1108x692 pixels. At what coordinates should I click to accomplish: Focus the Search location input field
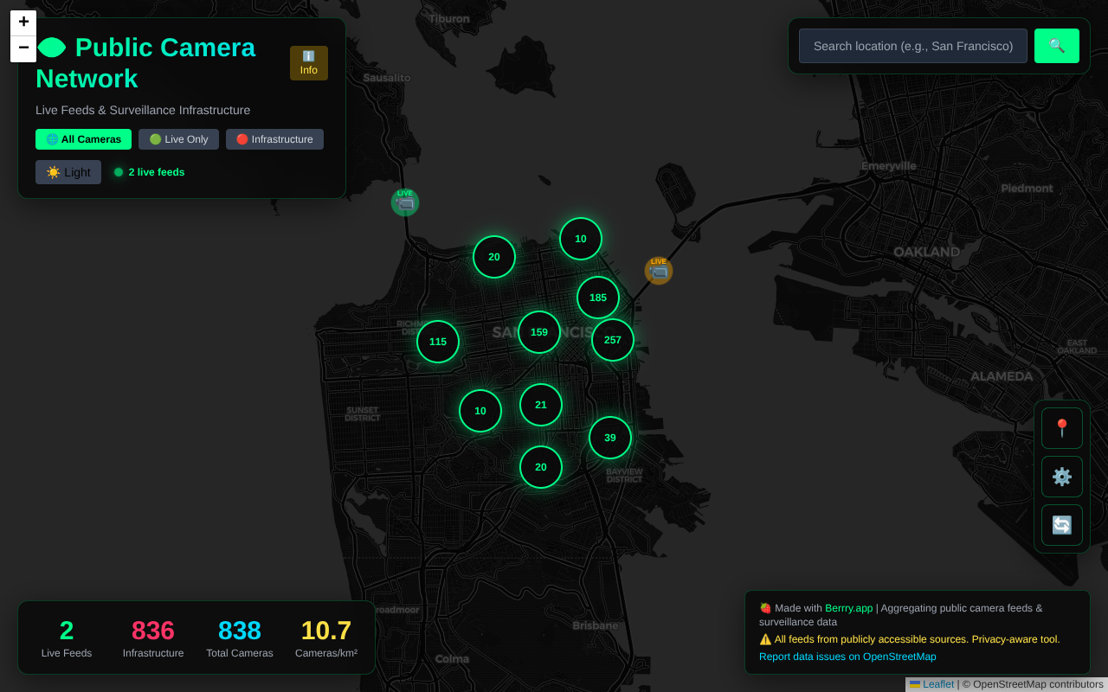point(912,46)
